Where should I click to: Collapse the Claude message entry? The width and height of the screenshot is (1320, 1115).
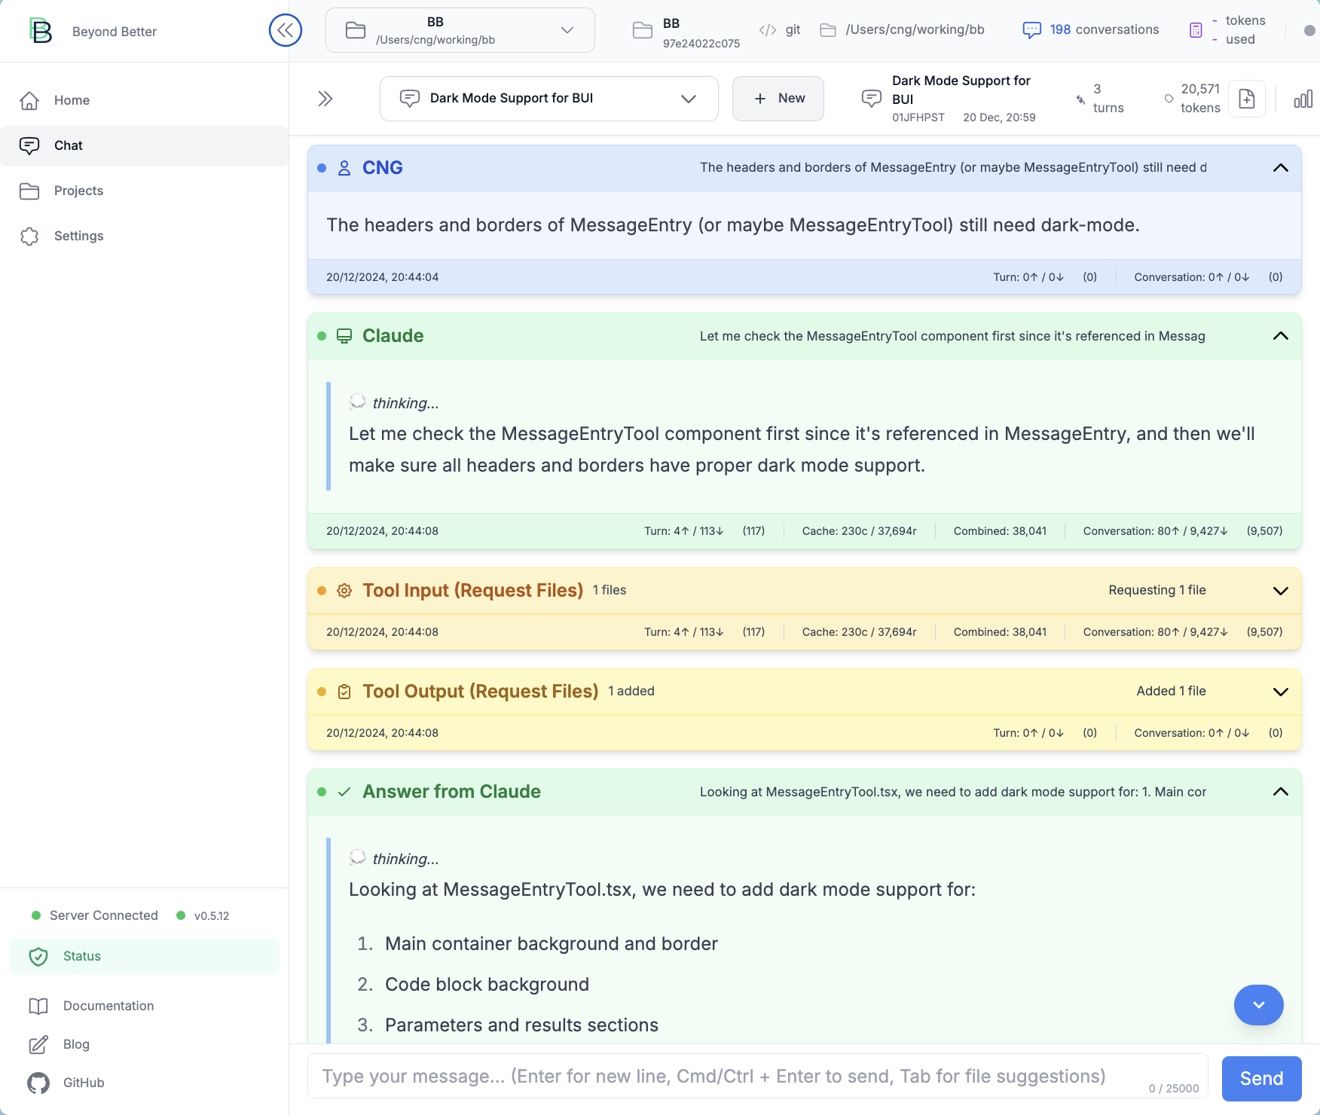tap(1281, 336)
